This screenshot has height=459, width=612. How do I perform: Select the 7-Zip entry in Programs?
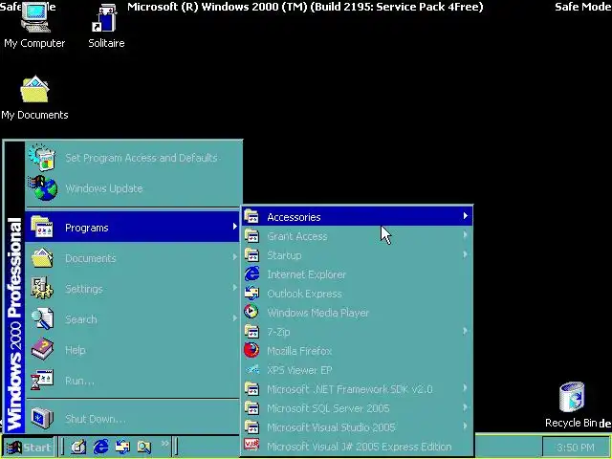[357, 332]
